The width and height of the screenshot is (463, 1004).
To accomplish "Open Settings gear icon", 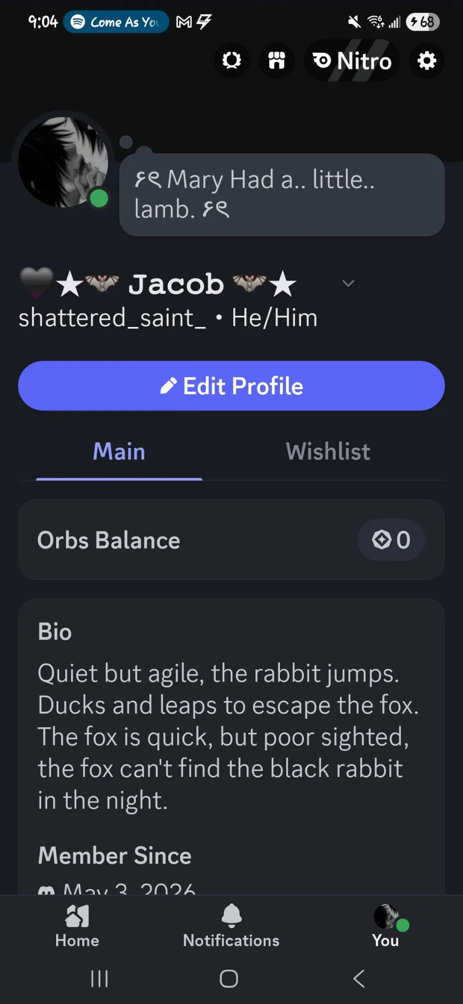I will click(x=426, y=61).
